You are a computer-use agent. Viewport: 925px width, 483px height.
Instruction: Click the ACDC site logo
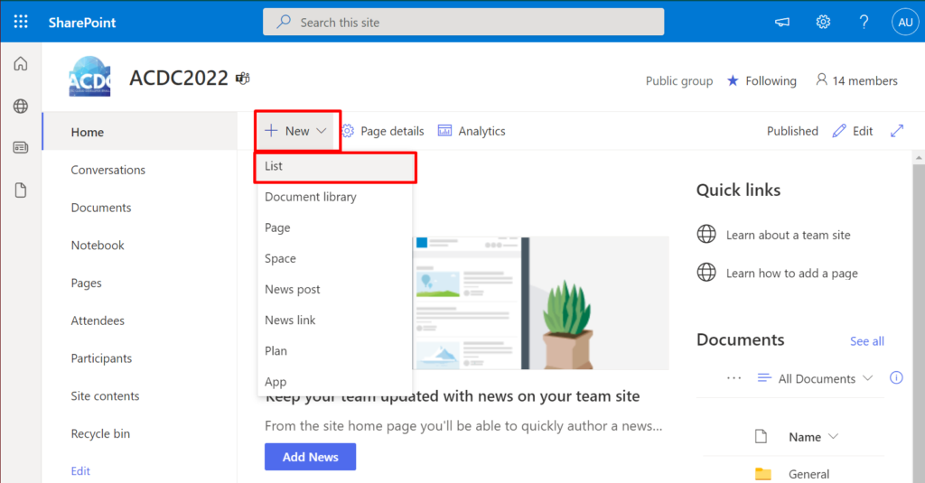89,77
